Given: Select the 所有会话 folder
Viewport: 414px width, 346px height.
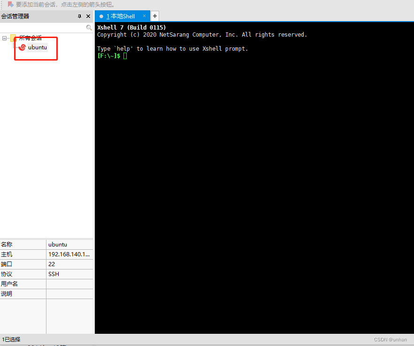Looking at the screenshot, I should pyautogui.click(x=30, y=38).
